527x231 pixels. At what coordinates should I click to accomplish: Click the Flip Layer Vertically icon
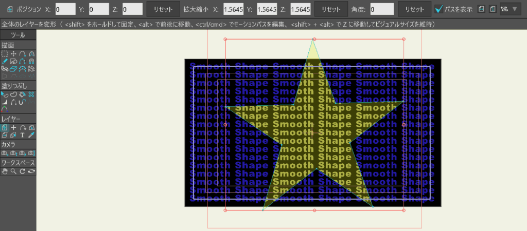click(x=492, y=9)
